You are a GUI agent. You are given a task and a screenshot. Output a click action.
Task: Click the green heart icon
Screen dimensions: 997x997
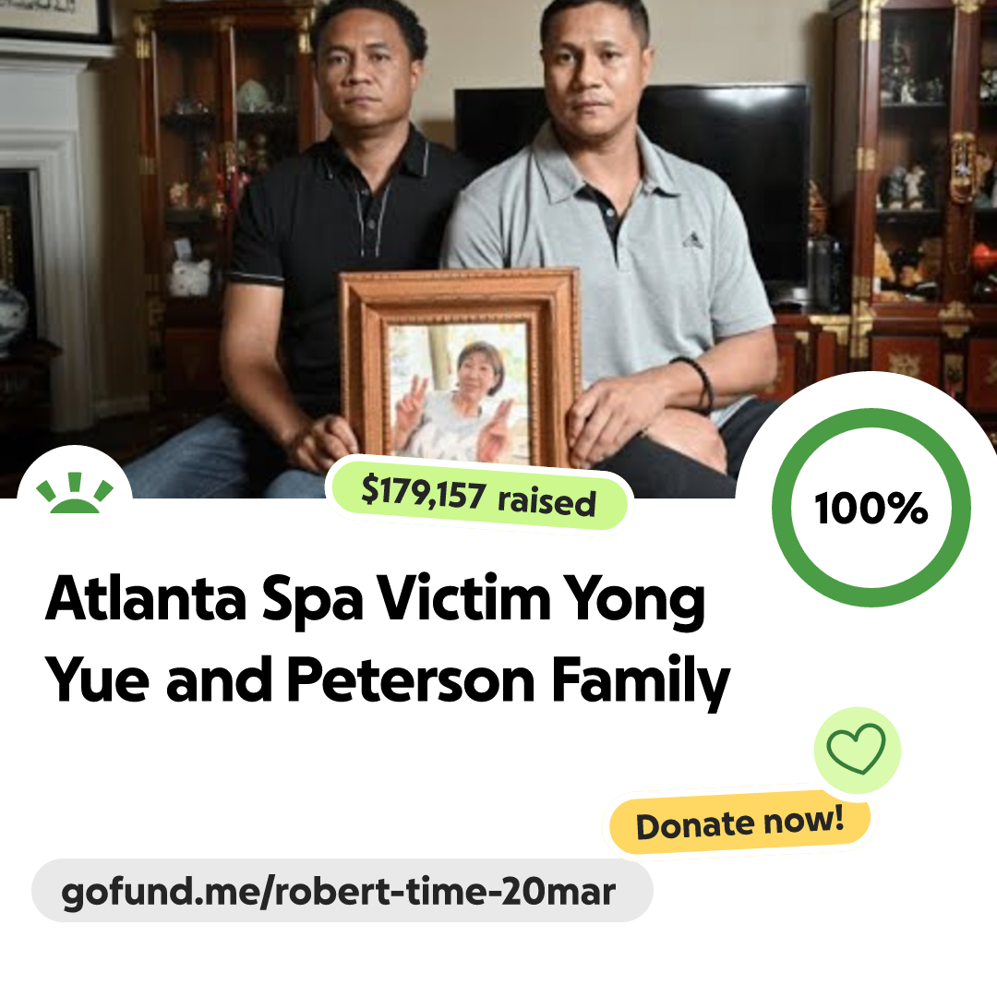[x=857, y=749]
